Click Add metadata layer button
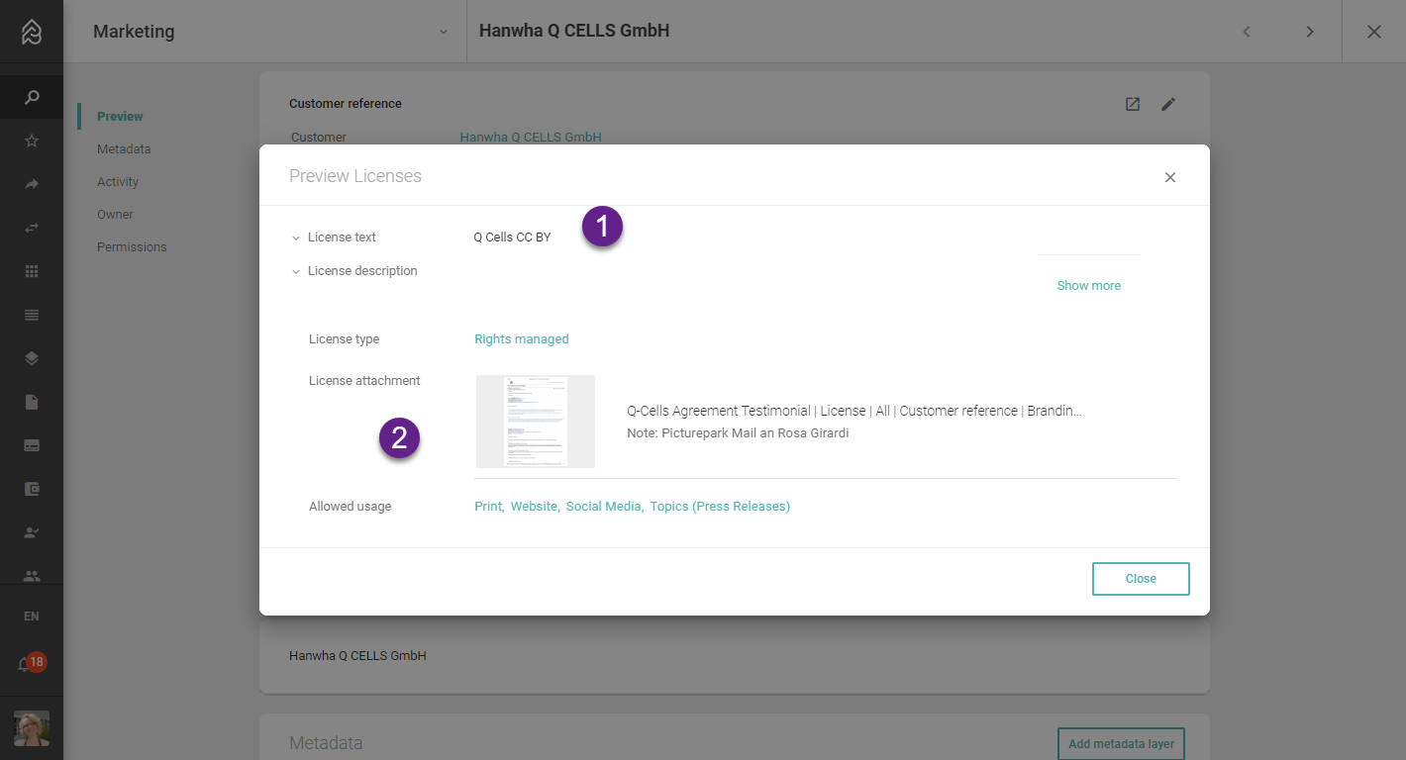The width and height of the screenshot is (1406, 760). (x=1121, y=744)
